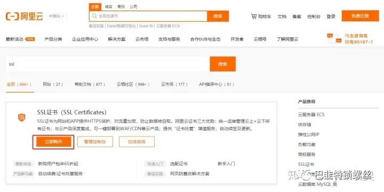Select the 全部 search category tab
Image resolution: width=384 pixels, height=192 pixels.
click(x=95, y=7)
